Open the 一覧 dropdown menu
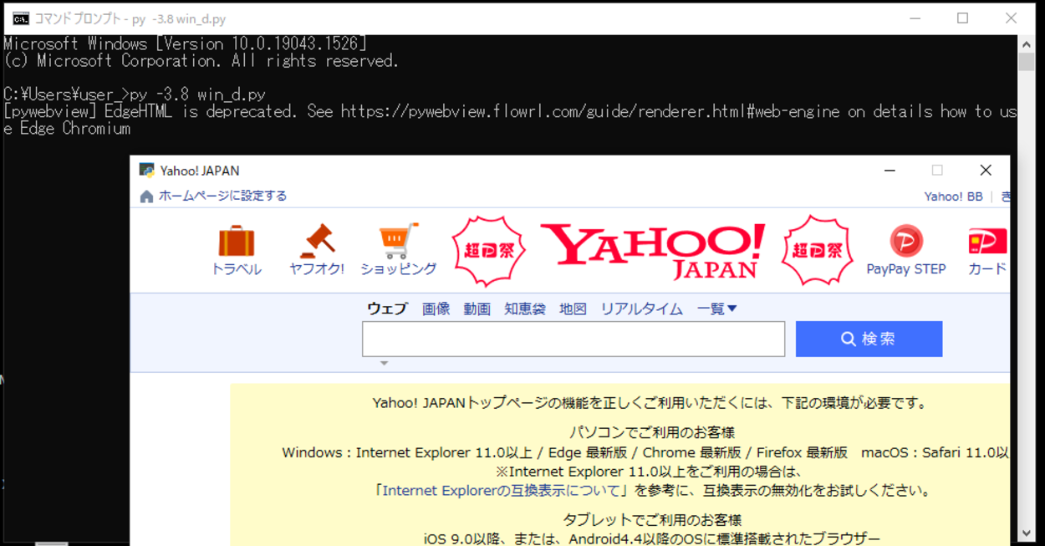This screenshot has height=546, width=1045. [x=717, y=308]
